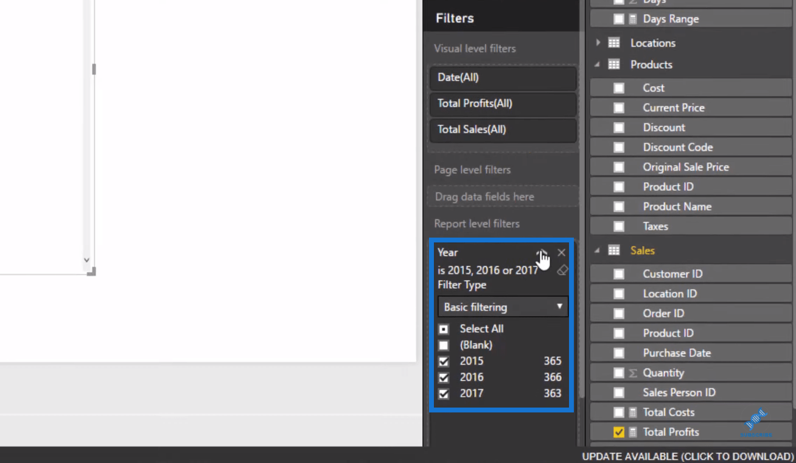This screenshot has width=796, height=463.
Task: Expand the Total Sales(All) visual filter
Action: coord(503,130)
